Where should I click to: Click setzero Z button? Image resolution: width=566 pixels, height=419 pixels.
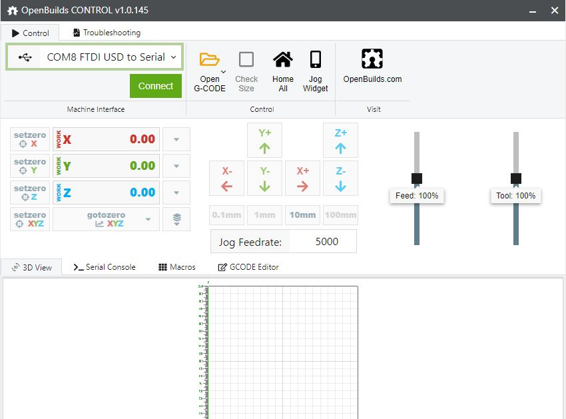click(x=30, y=193)
